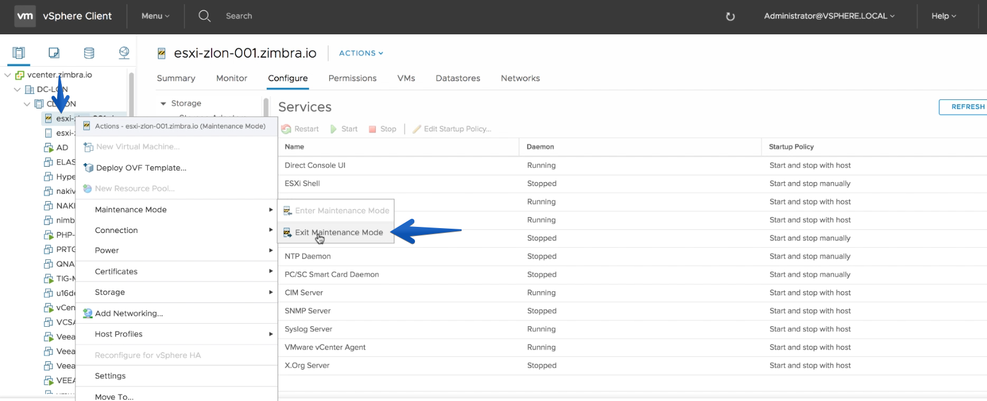The width and height of the screenshot is (987, 401).
Task: Click the New Resource Pool icon
Action: coord(88,189)
